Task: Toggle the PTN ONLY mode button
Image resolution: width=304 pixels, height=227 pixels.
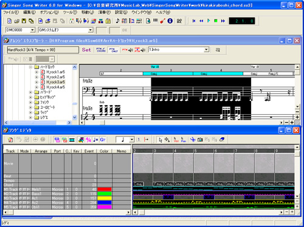Action: 114,50
